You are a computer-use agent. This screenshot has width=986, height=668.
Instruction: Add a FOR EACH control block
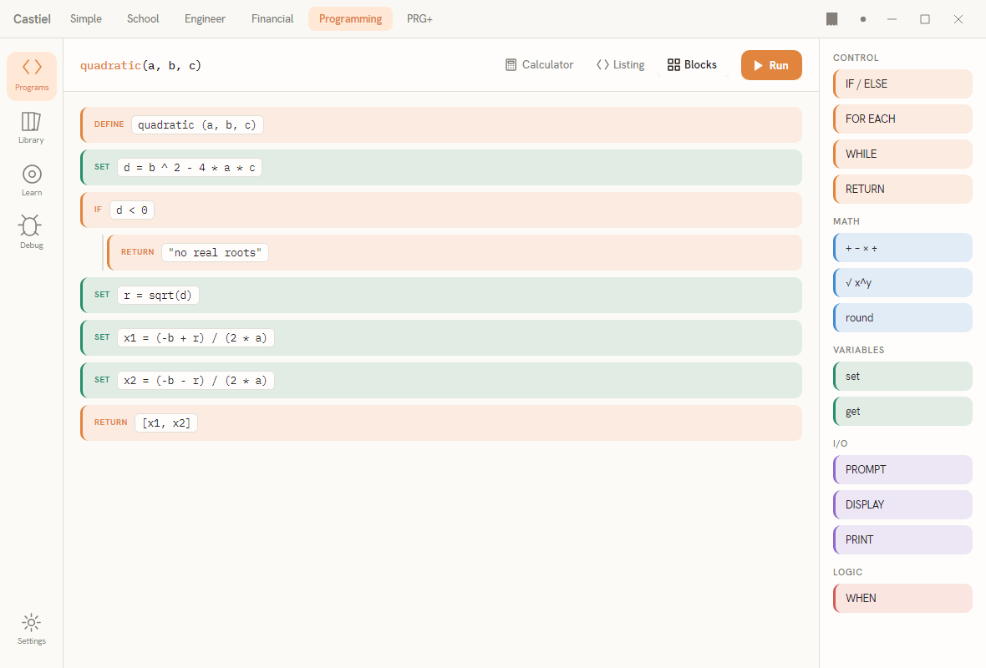(x=903, y=119)
